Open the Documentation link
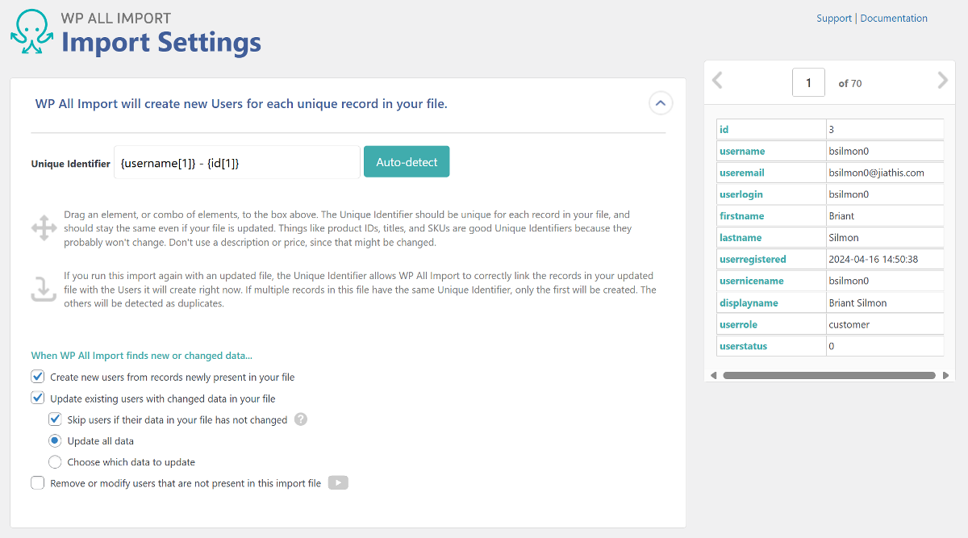The width and height of the screenshot is (968, 538). 894,19
